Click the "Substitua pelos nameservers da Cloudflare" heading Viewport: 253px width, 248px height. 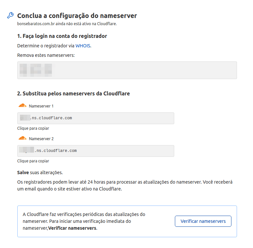click(74, 93)
